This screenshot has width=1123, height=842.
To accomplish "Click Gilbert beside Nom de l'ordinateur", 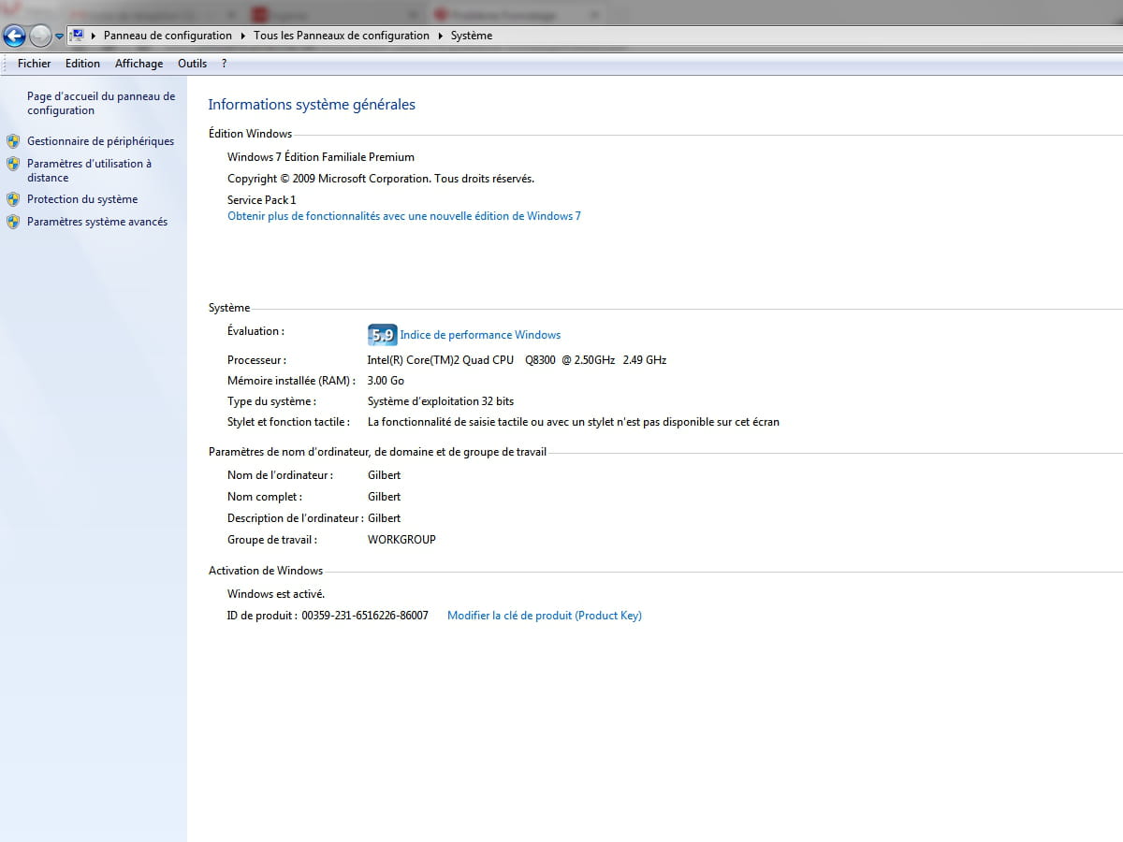I will click(385, 475).
